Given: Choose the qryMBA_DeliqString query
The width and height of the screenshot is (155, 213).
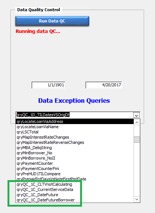Looking at the screenshot, I should tap(75, 148).
